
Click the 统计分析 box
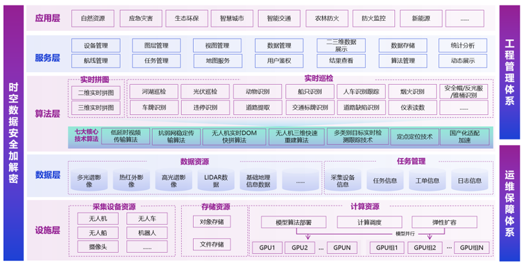(x=463, y=45)
